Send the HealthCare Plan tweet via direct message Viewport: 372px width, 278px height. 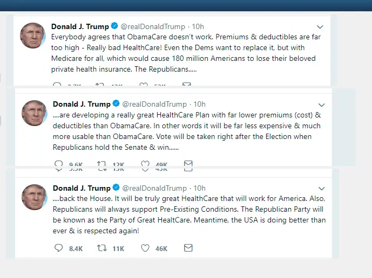188,164
